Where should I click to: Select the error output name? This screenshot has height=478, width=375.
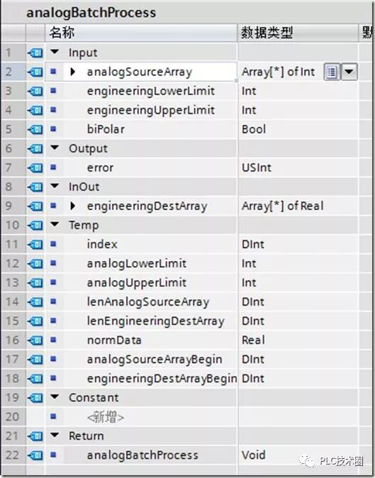tap(100, 167)
